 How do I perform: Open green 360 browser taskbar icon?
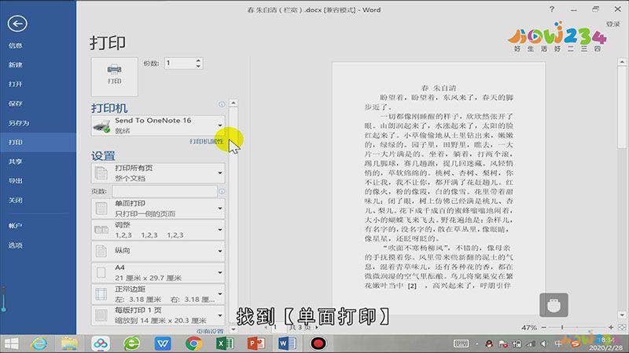point(131,344)
